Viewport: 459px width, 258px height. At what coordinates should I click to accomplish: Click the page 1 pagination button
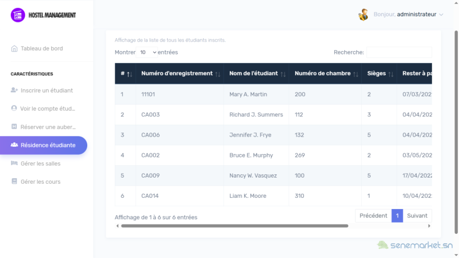coord(397,216)
